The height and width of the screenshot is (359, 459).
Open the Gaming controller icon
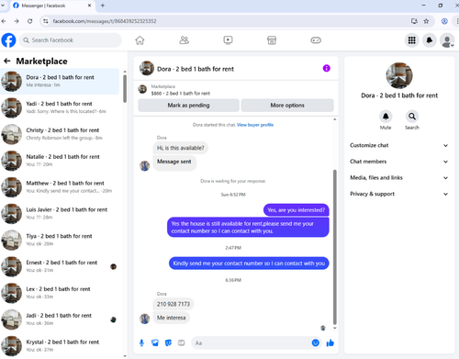pyautogui.click(x=316, y=40)
